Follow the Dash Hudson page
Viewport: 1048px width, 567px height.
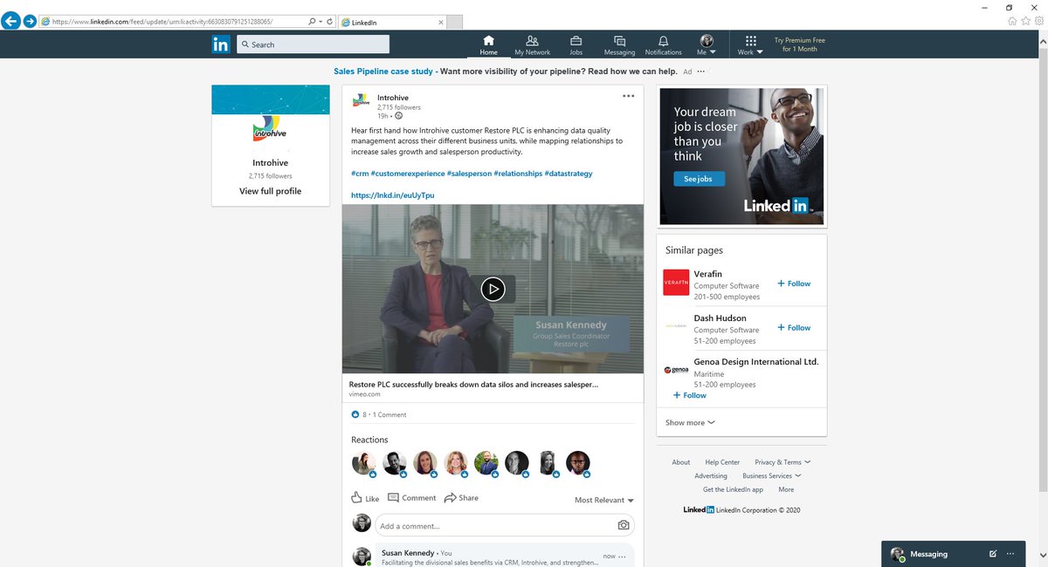pos(794,328)
